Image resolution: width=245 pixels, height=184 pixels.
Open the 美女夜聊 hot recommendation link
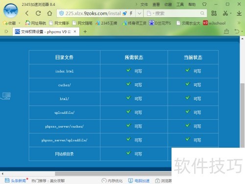(57, 181)
